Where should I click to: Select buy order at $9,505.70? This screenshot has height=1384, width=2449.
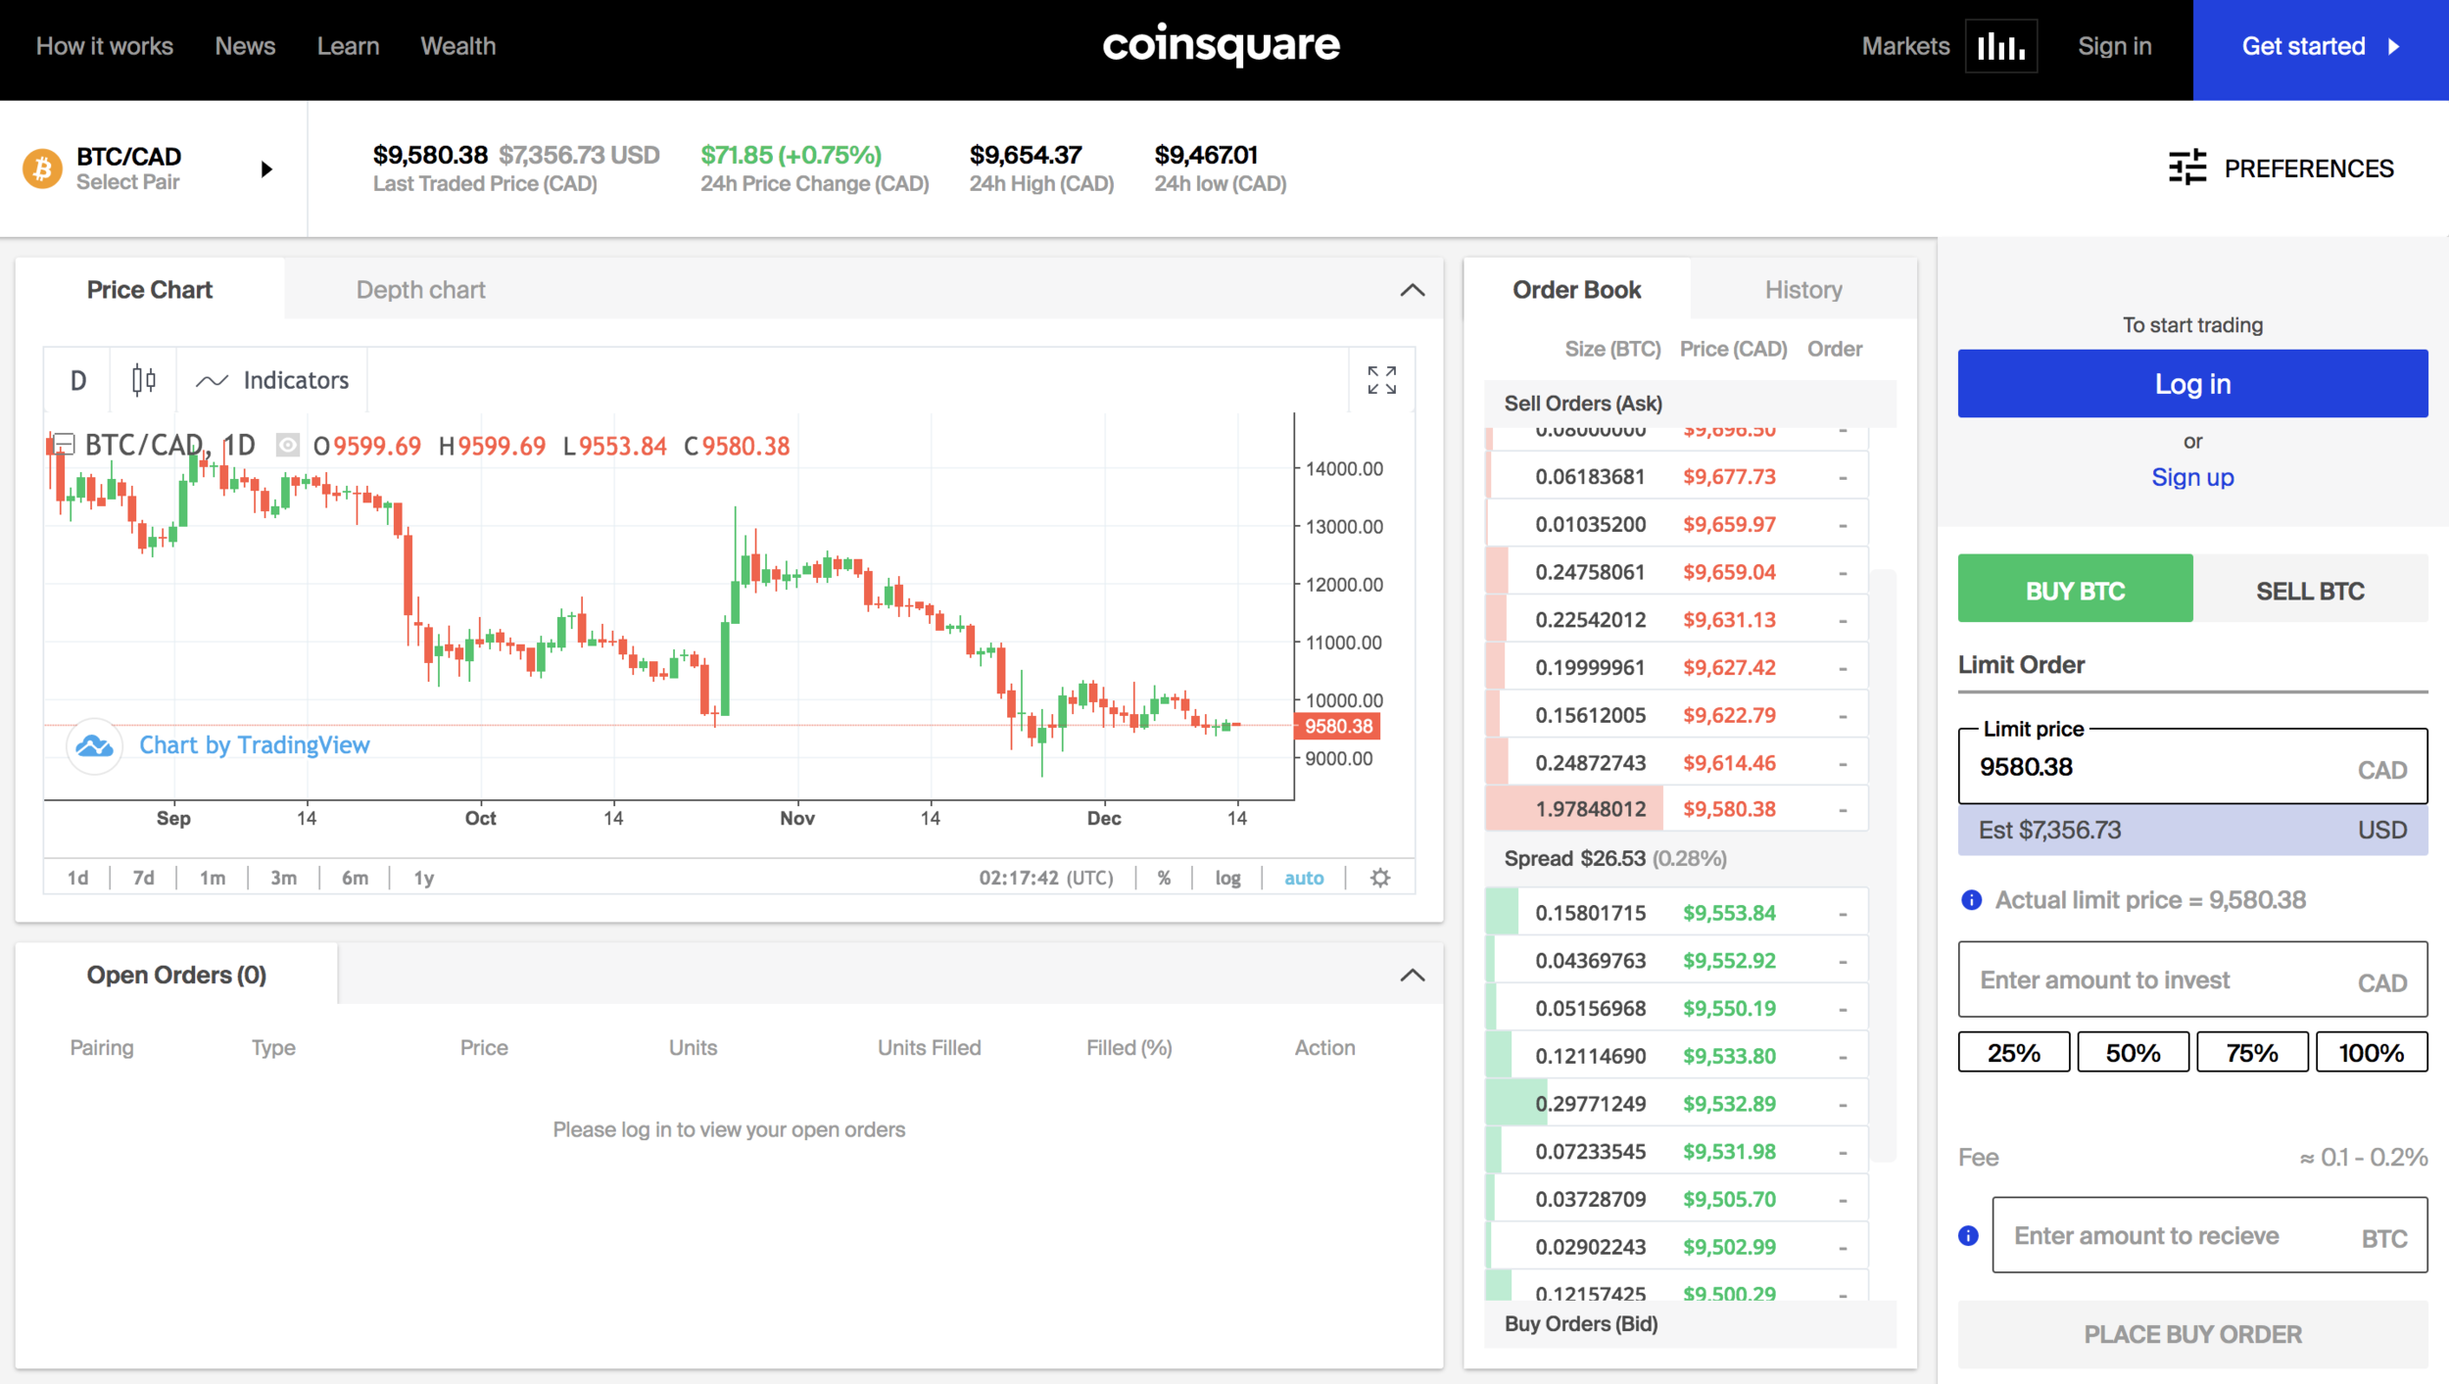pos(1676,1199)
